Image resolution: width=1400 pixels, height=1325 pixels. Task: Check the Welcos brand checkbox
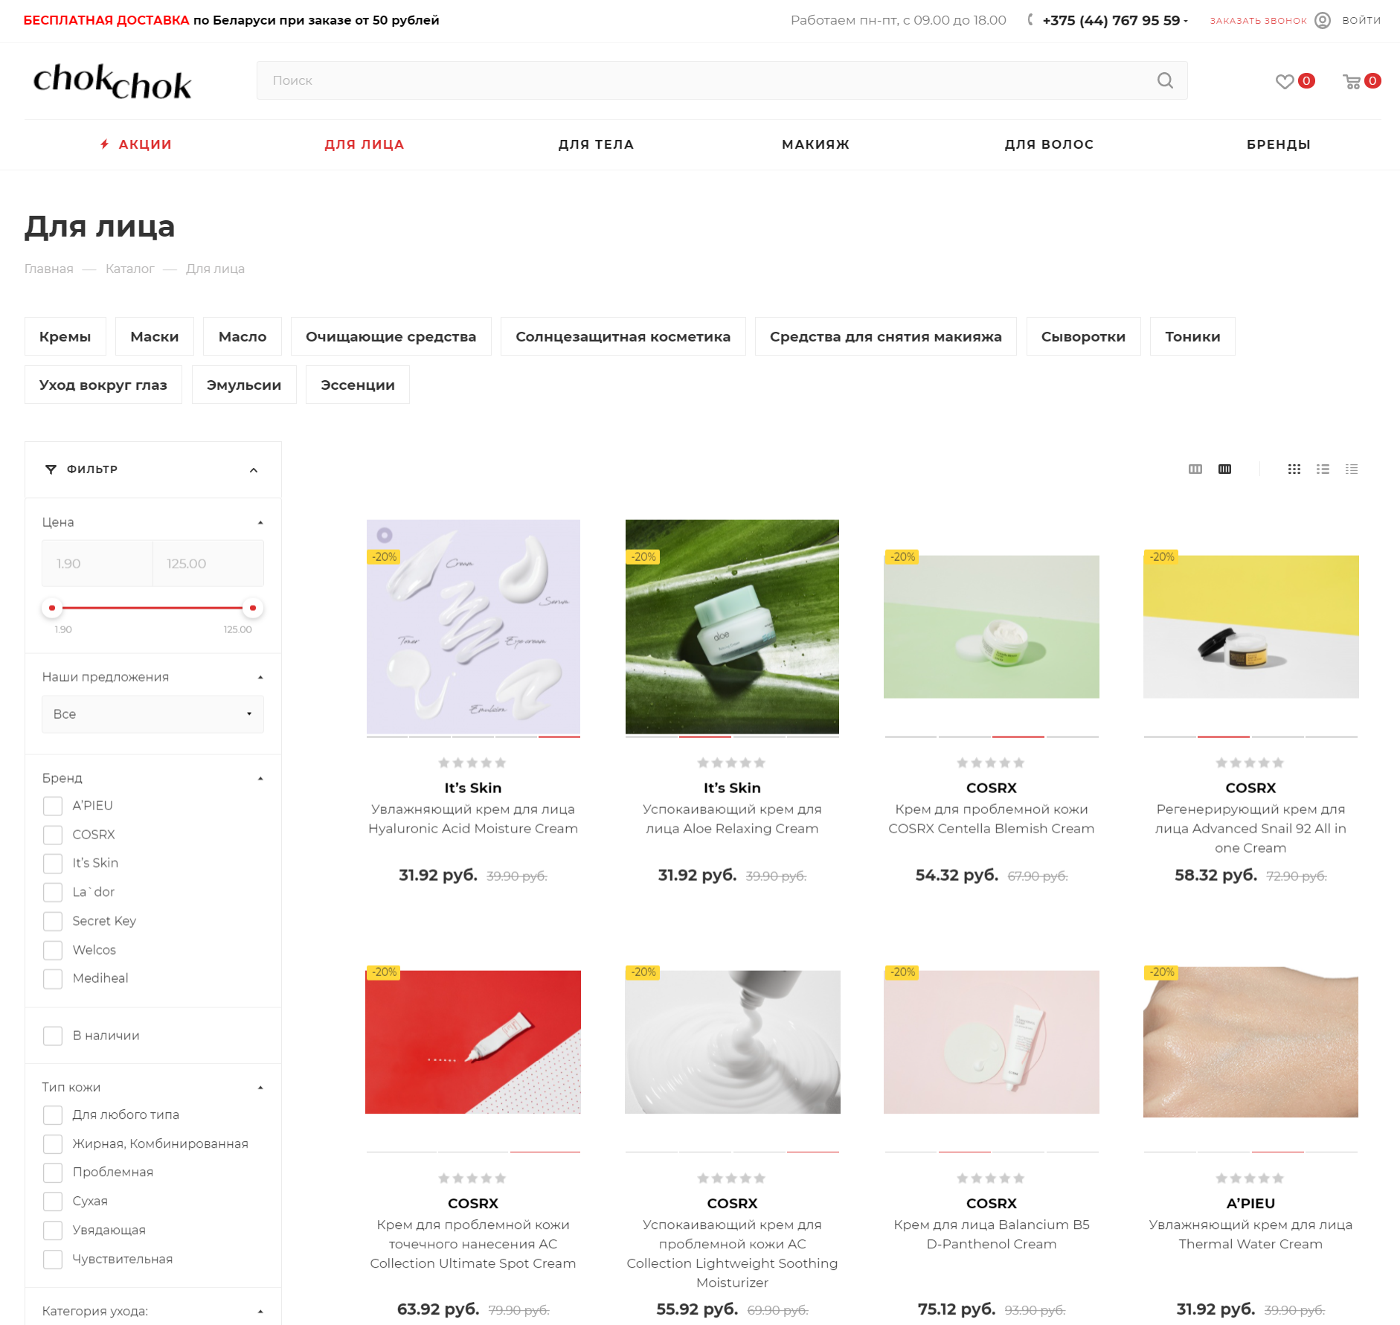53,950
